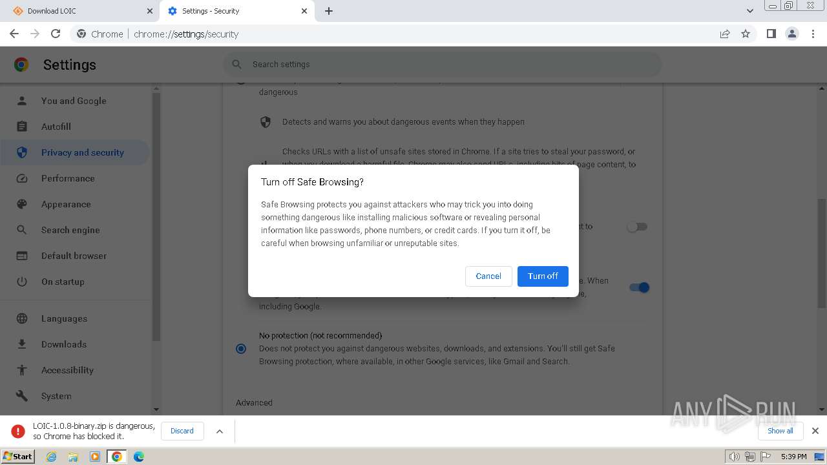Open media player from taskbar
827x465 pixels.
(95, 457)
